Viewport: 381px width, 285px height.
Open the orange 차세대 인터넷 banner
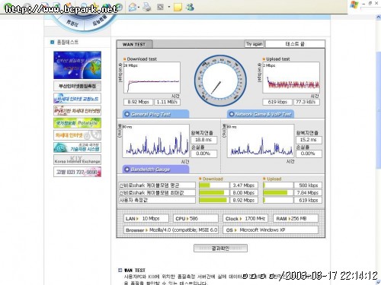coord(77,135)
